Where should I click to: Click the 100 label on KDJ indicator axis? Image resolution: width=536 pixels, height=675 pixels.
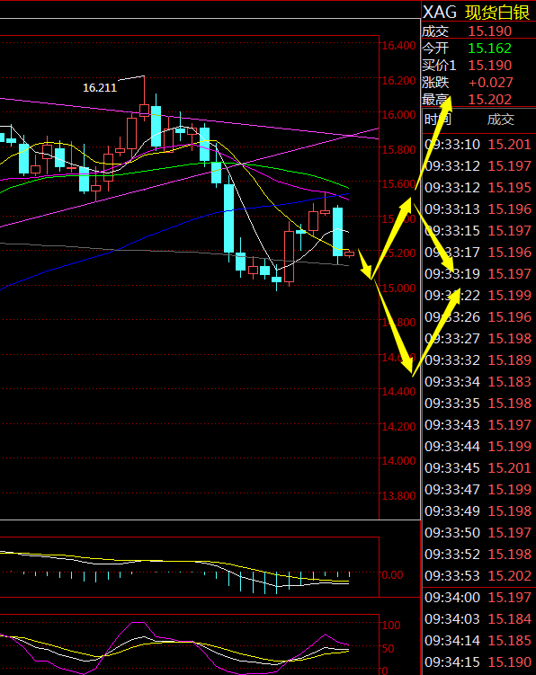tap(391, 625)
